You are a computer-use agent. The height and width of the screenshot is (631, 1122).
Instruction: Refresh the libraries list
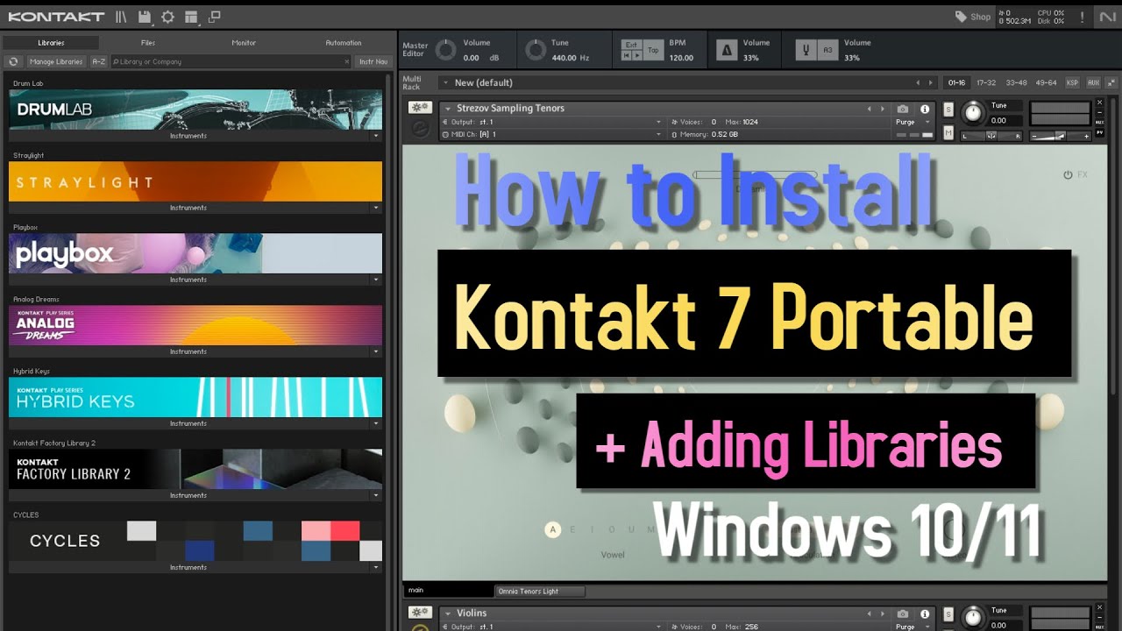13,61
